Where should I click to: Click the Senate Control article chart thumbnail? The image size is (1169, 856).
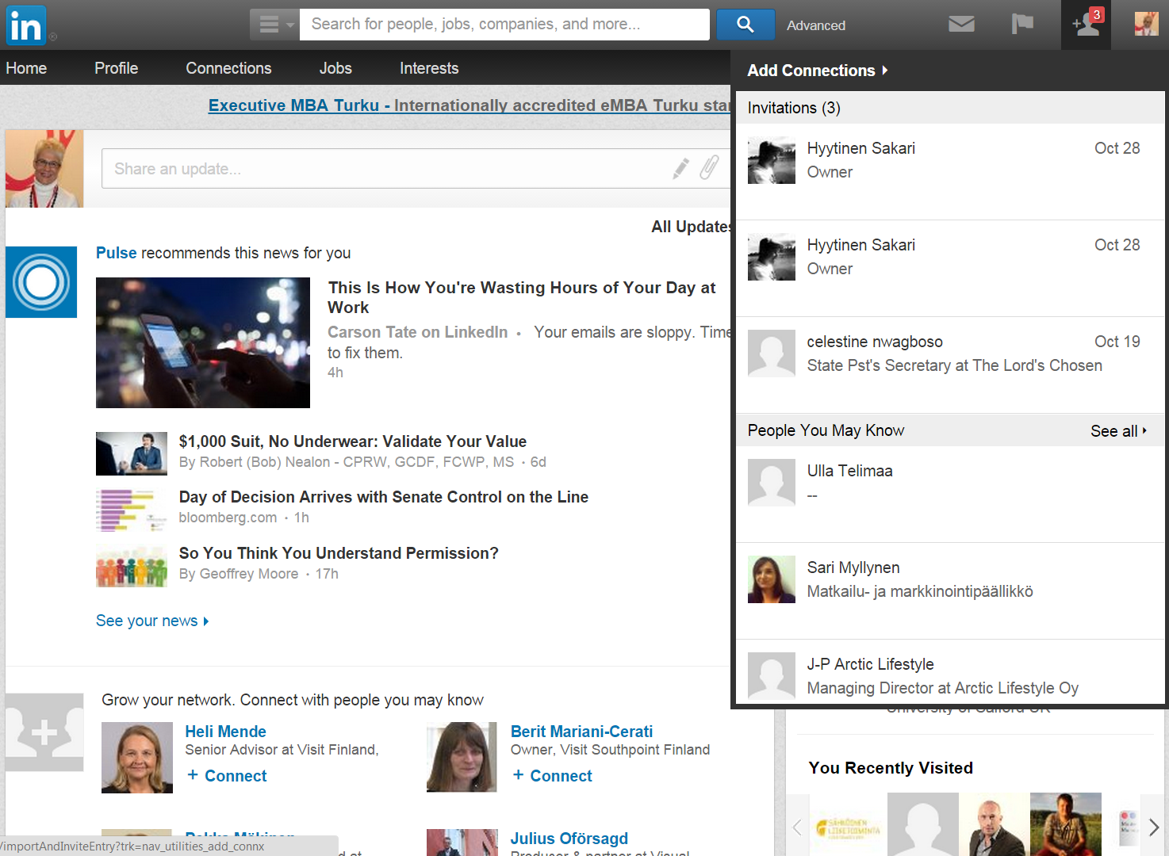coord(132,510)
